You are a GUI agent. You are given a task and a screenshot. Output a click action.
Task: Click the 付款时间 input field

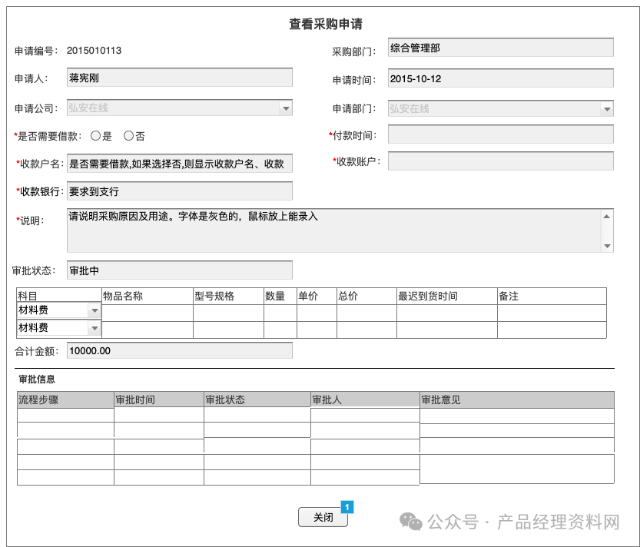[501, 134]
